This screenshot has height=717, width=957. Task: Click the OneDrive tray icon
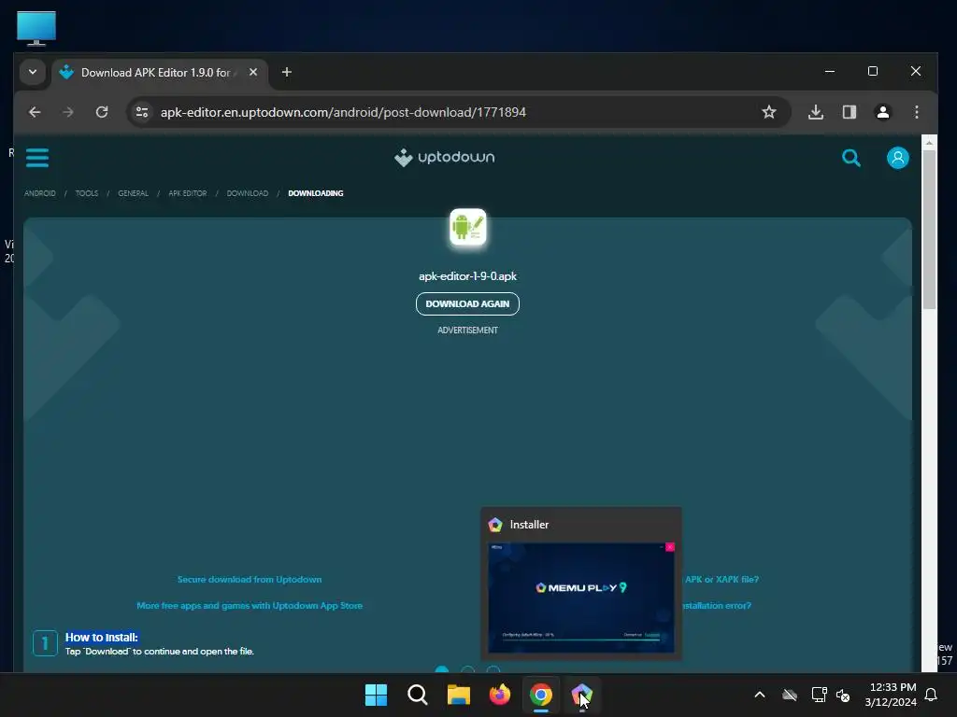tap(790, 695)
